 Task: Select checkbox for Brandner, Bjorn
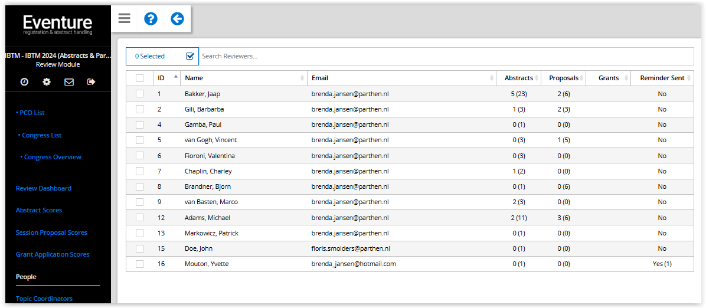139,186
